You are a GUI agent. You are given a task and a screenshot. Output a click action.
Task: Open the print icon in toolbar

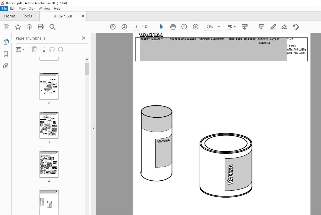tap(41, 27)
